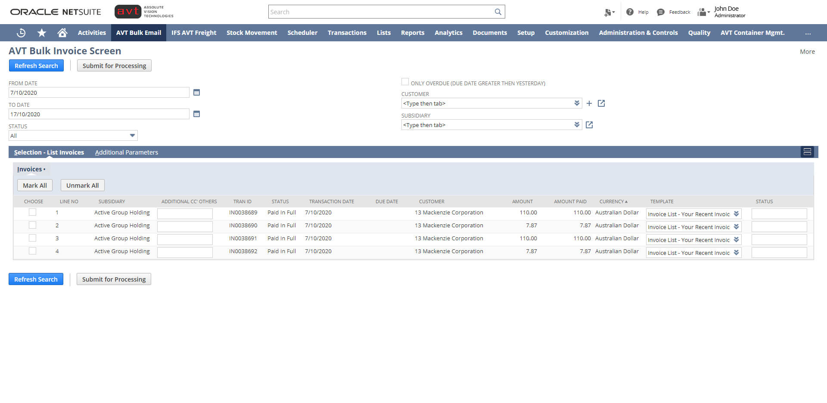Click the Refresh Search button
The height and width of the screenshot is (403, 827).
click(x=36, y=65)
